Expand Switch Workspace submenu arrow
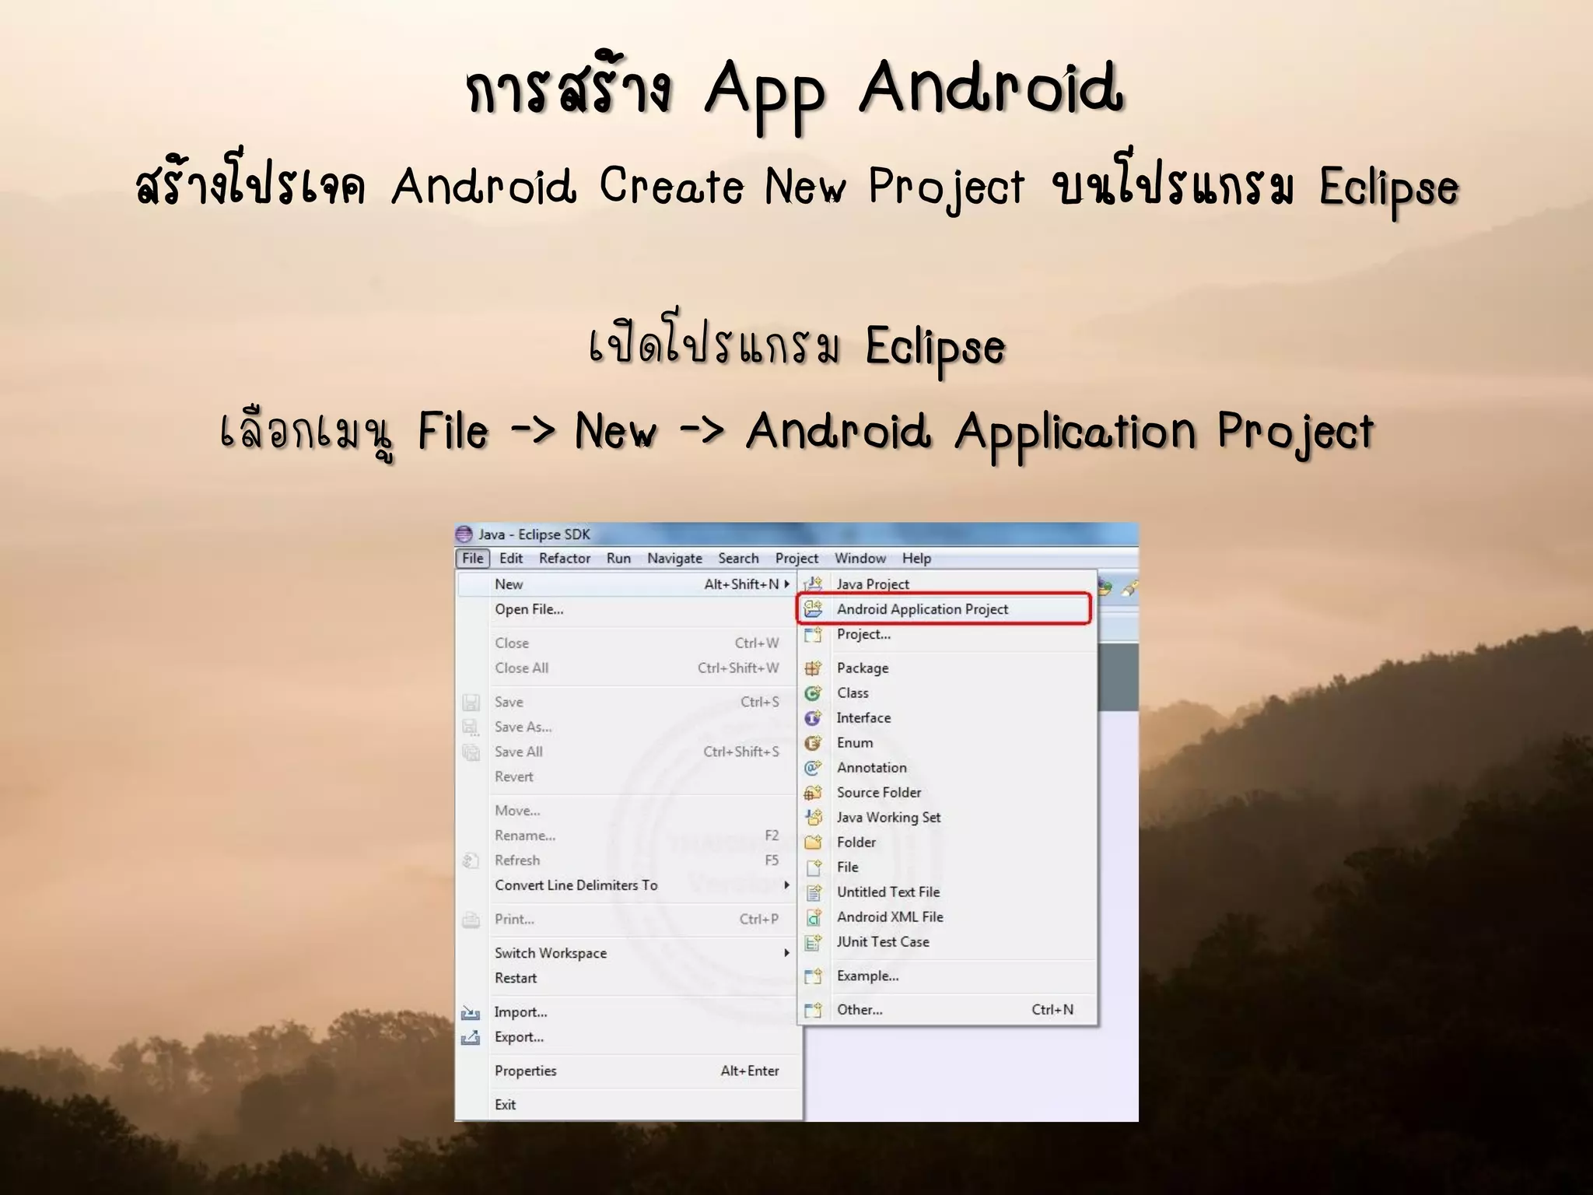 [x=786, y=952]
